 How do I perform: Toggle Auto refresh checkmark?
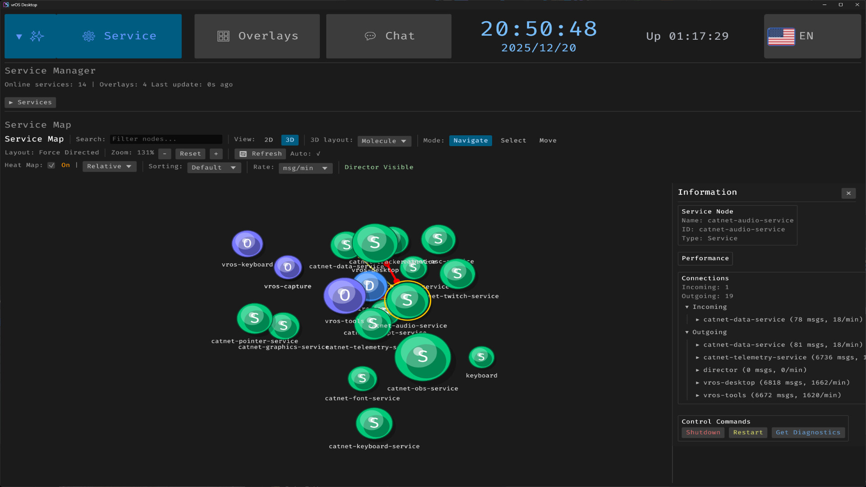pos(318,154)
